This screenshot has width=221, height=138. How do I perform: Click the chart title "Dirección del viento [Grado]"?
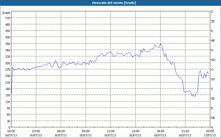[114, 3]
